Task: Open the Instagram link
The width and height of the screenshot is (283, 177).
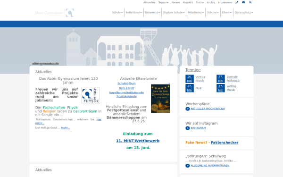Action: (198, 128)
